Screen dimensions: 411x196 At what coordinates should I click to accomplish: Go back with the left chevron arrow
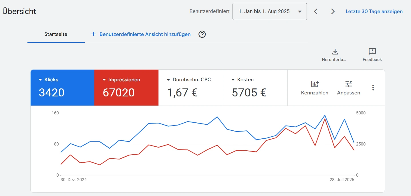(315, 11)
